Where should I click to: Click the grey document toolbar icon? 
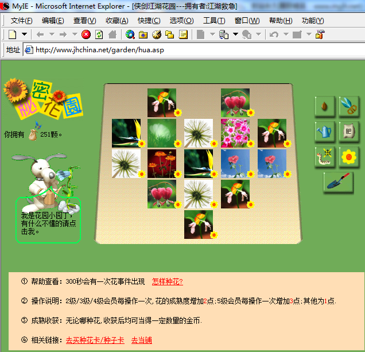200,34
